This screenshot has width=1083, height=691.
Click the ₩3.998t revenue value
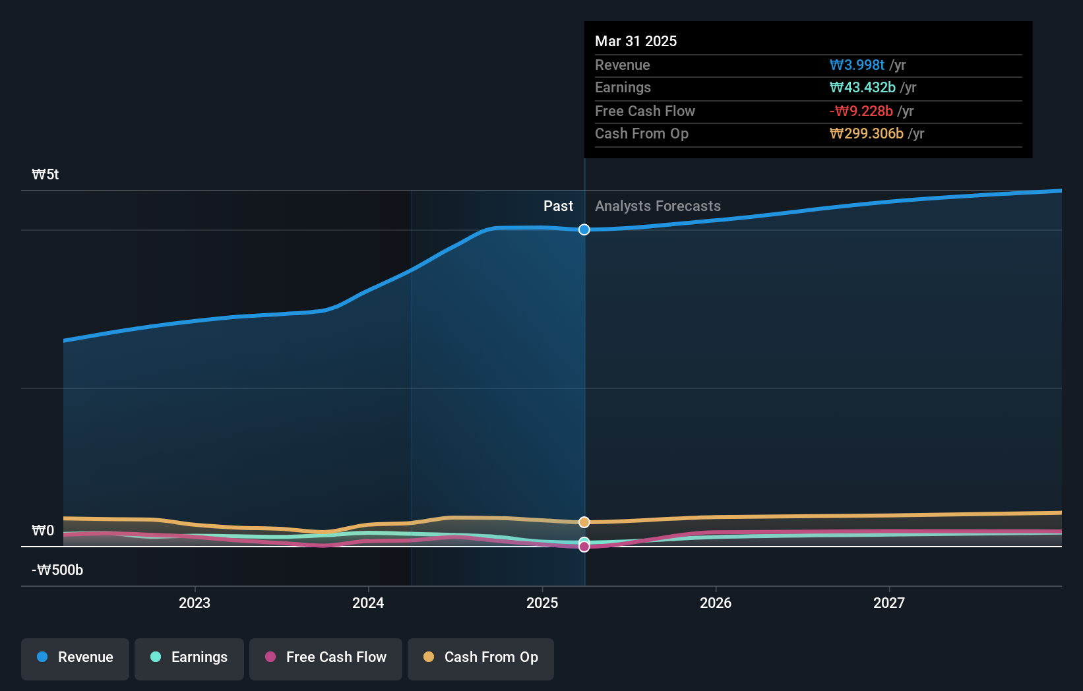tap(857, 65)
